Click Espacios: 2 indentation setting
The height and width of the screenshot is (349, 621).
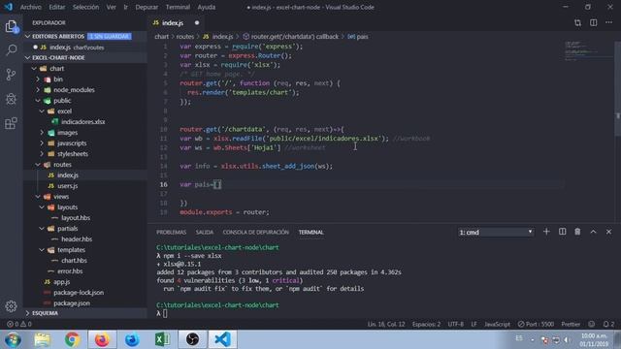(x=426, y=324)
